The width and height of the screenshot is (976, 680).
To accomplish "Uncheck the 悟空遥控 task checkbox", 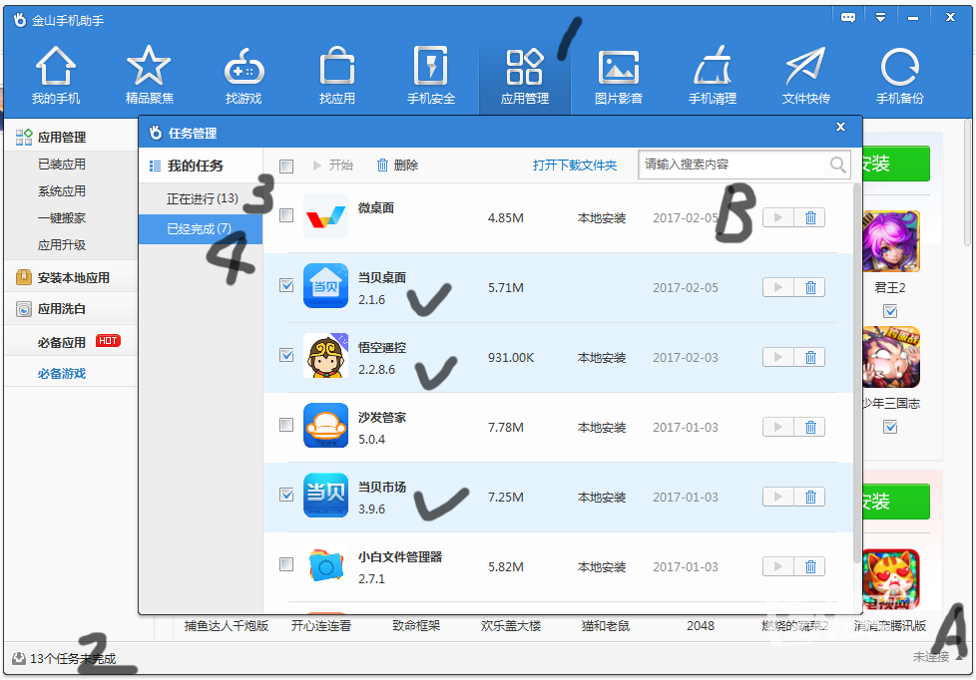I will [x=286, y=355].
